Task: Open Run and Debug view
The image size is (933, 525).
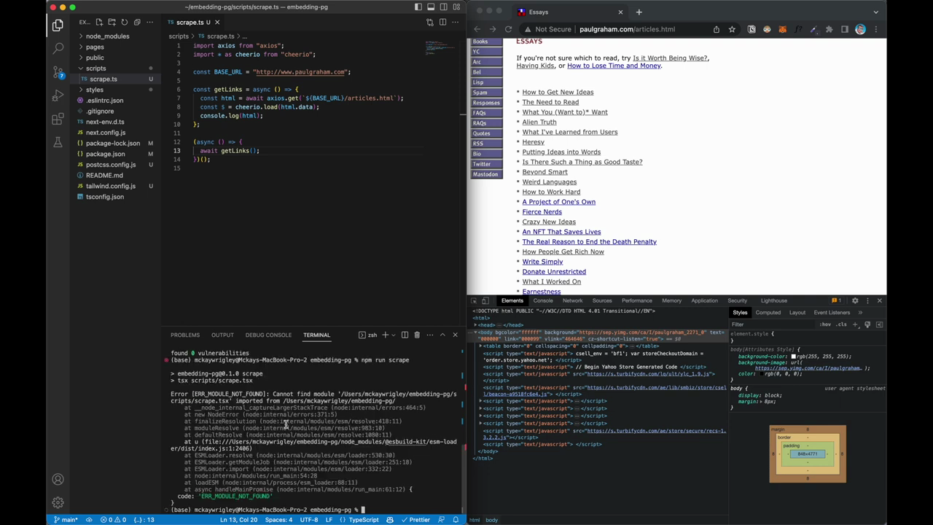Action: (x=58, y=96)
